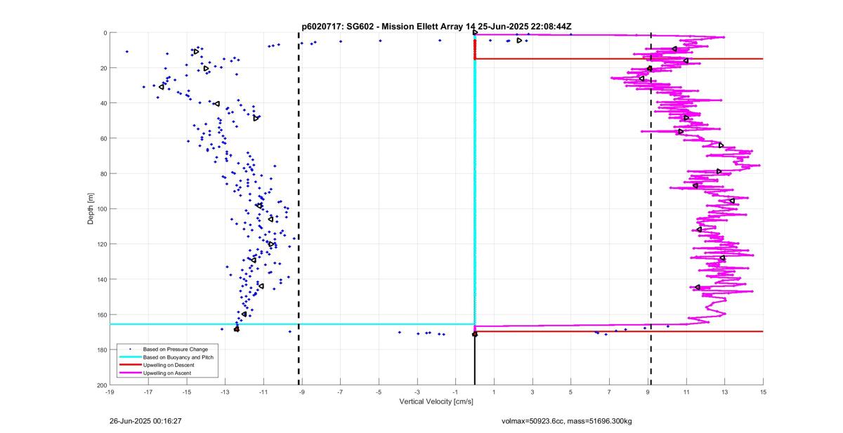Image resolution: width=843 pixels, height=433 pixels.
Task: Click x-axis tick label '15'
Action: coord(763,392)
